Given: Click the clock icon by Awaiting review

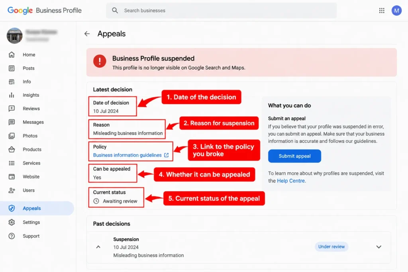Looking at the screenshot, I should pyautogui.click(x=96, y=201).
